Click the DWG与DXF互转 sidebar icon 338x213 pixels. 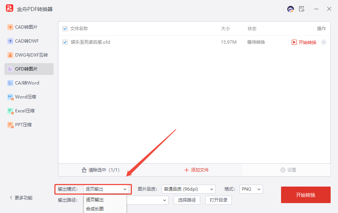(x=10, y=55)
